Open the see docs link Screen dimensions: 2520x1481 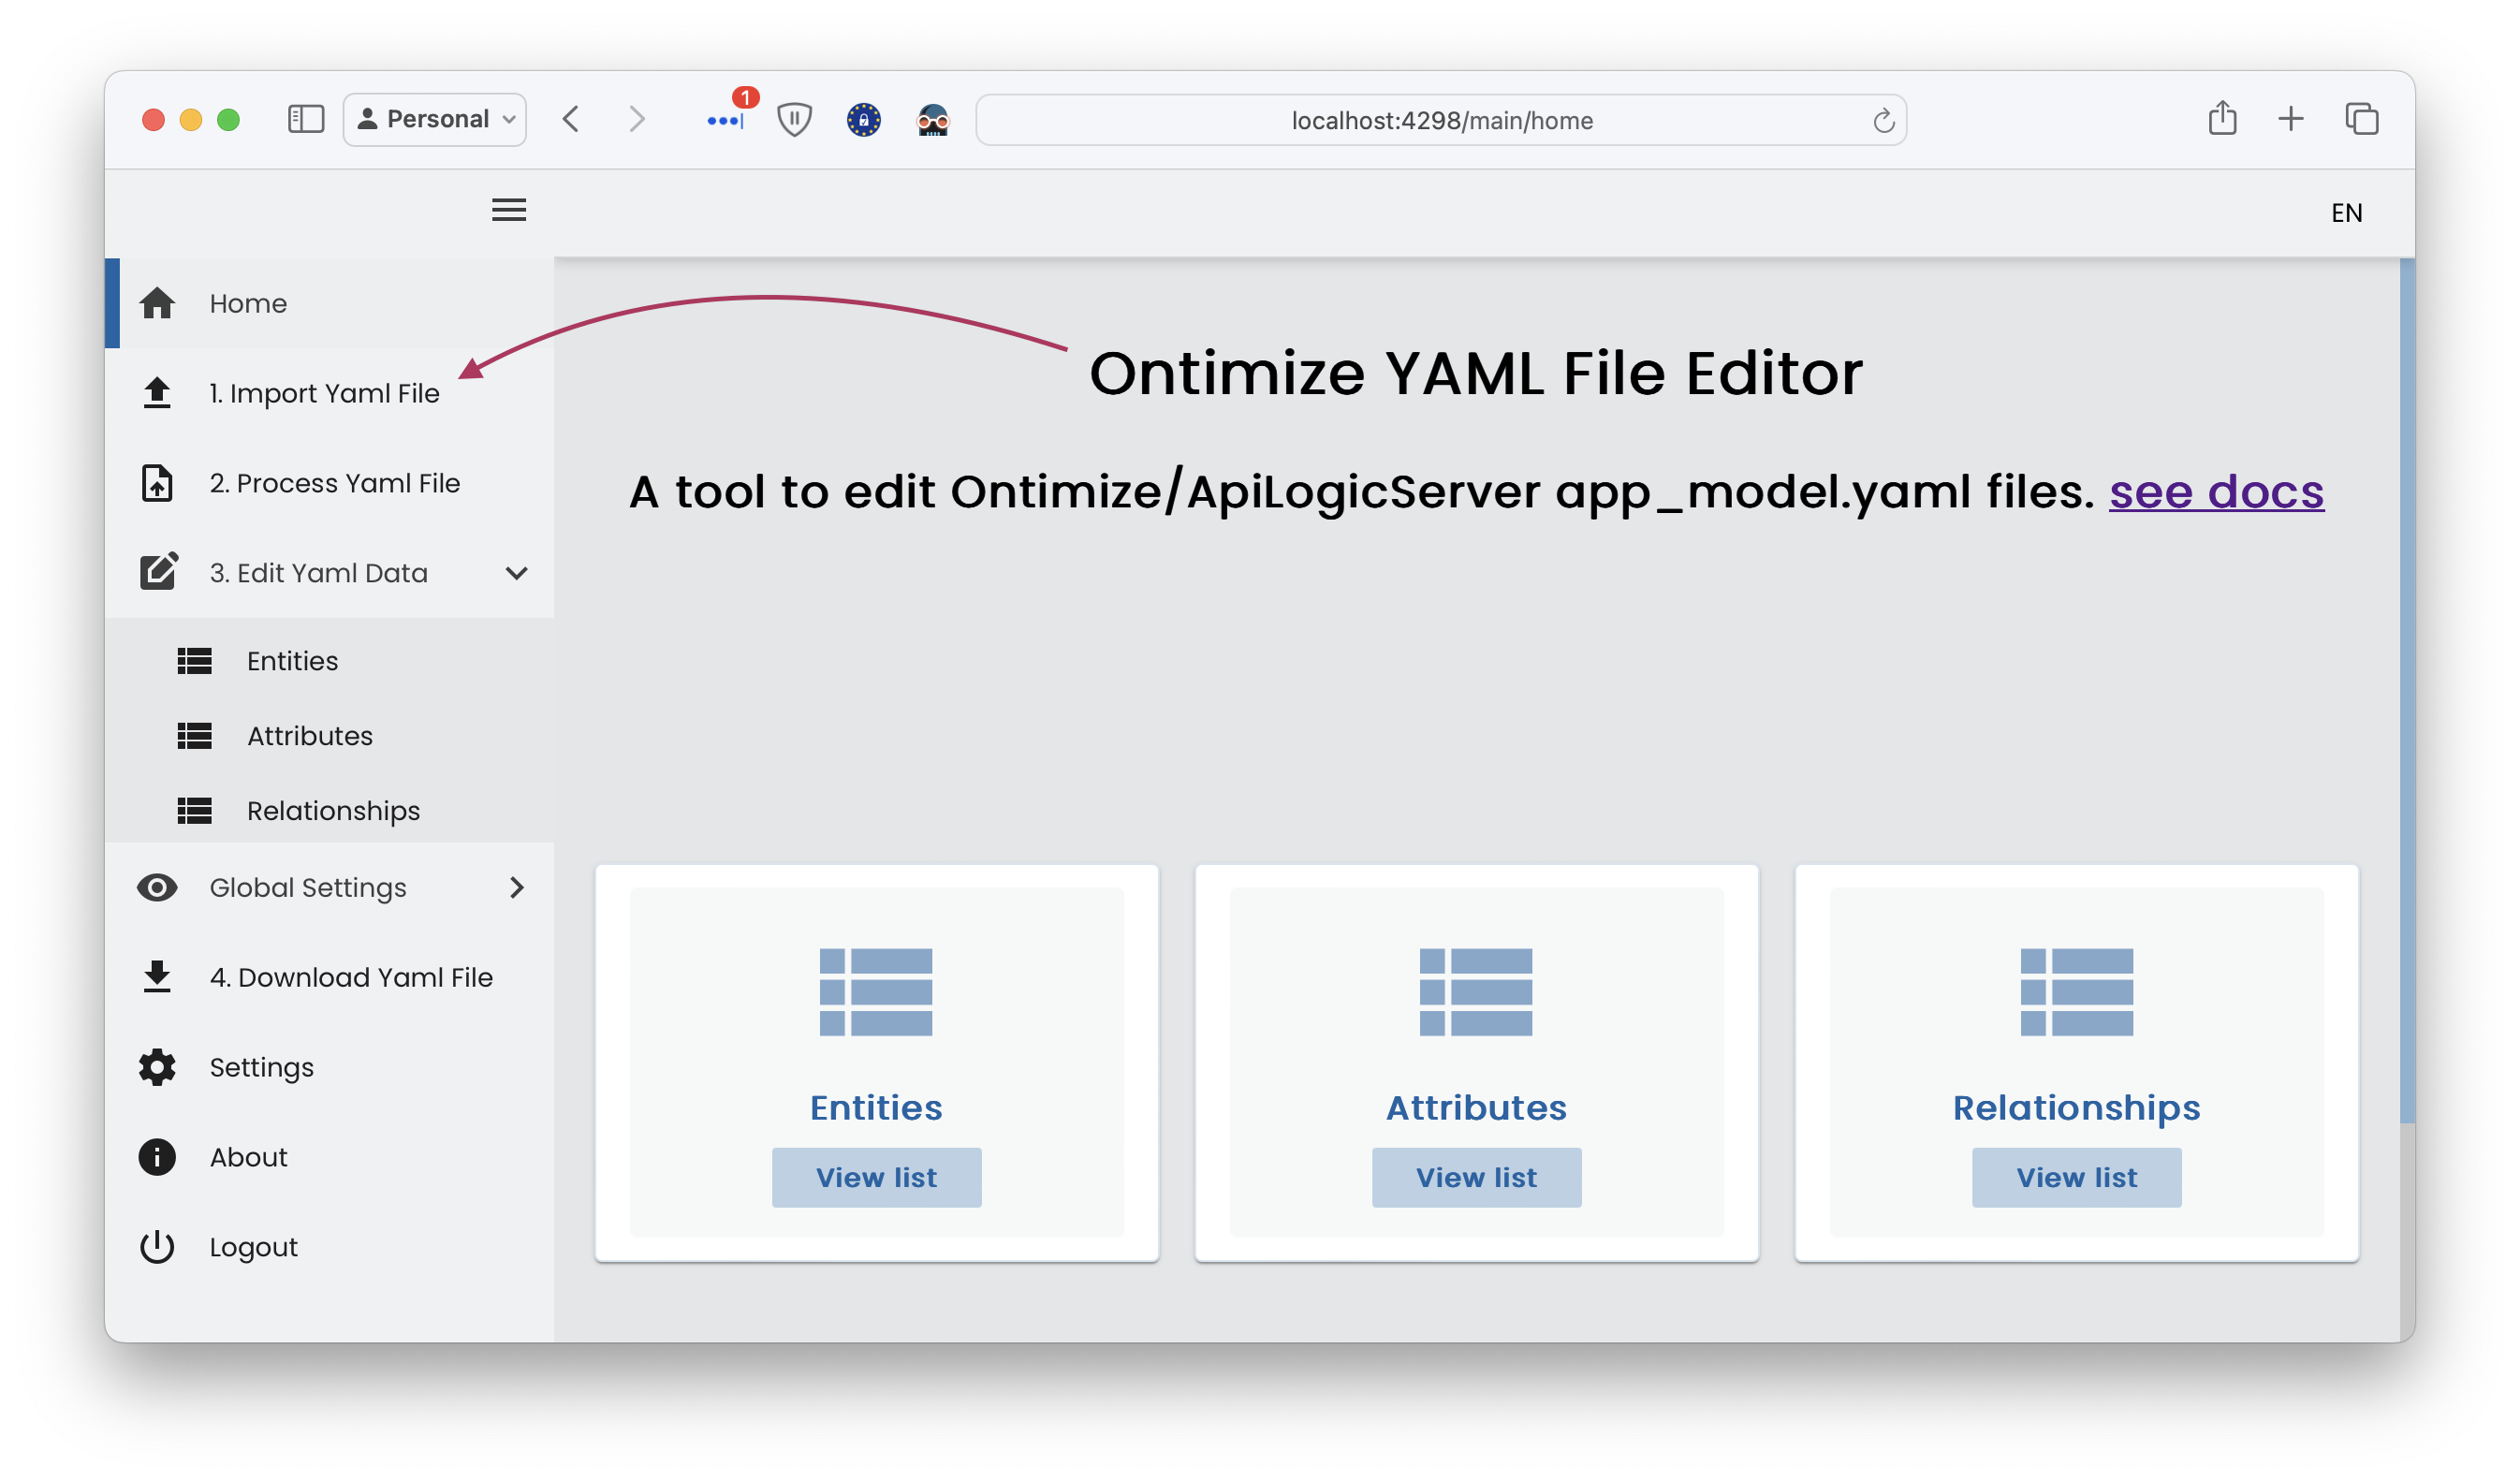(x=2216, y=492)
